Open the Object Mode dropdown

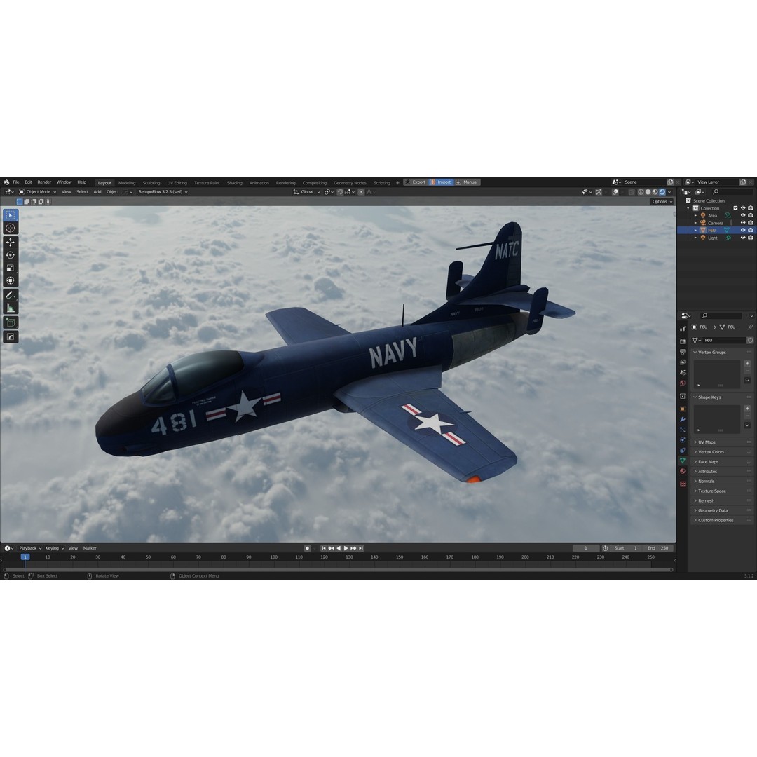point(37,191)
